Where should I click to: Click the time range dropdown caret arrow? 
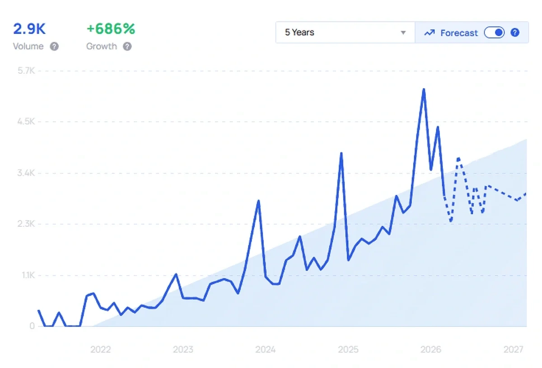(x=403, y=32)
